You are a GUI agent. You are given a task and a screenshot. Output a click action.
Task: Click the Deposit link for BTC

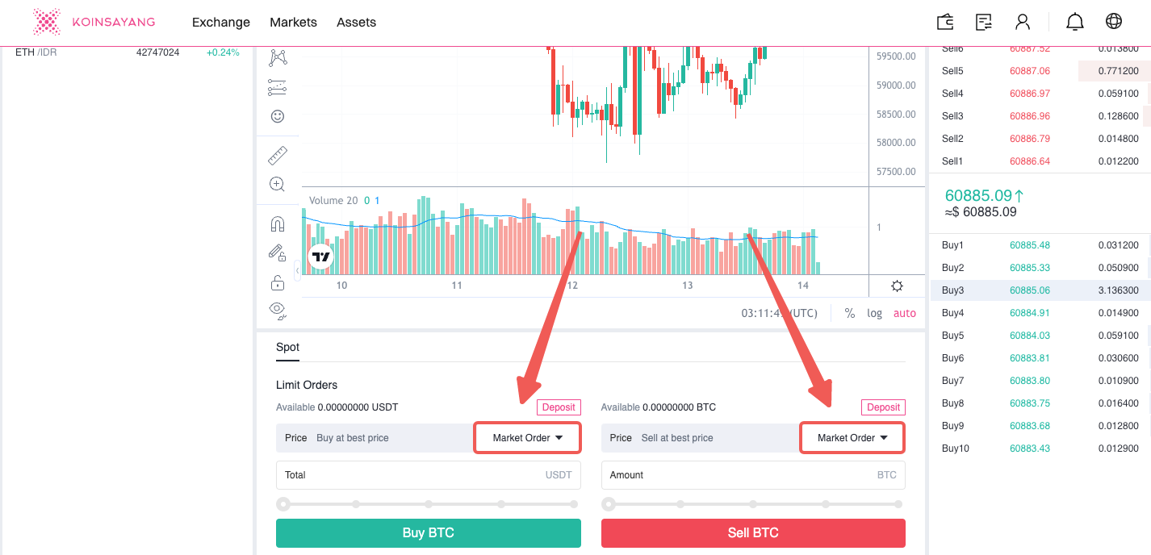[x=883, y=407]
